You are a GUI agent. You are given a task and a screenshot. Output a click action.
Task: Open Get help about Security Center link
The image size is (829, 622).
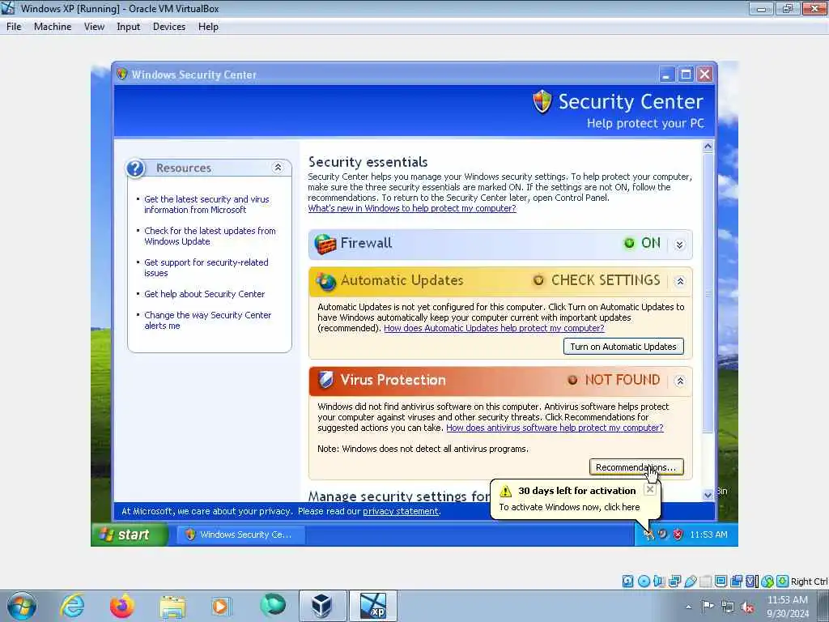[205, 294]
